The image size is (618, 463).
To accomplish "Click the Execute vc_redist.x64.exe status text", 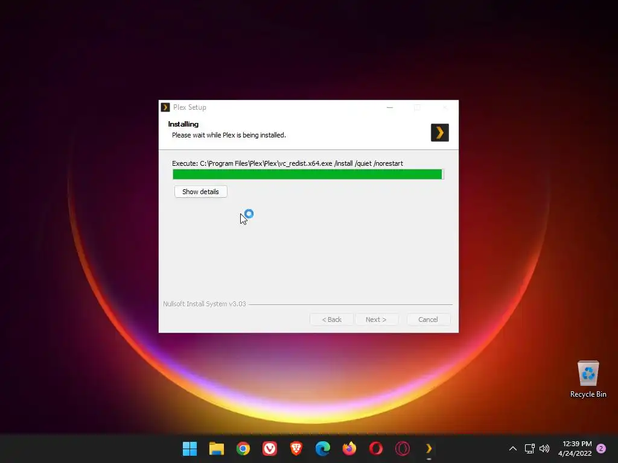I will [x=287, y=163].
